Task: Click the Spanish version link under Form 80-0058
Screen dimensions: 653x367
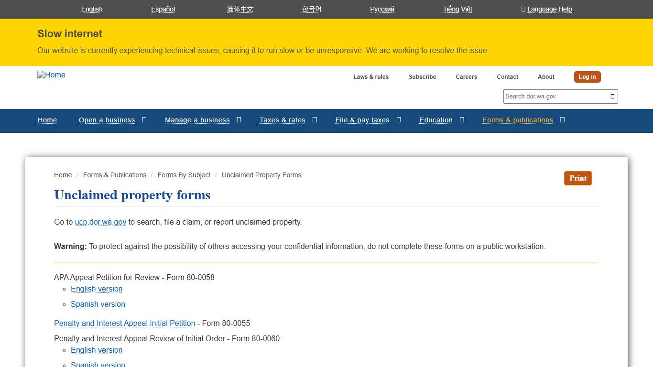Action: pyautogui.click(x=98, y=304)
